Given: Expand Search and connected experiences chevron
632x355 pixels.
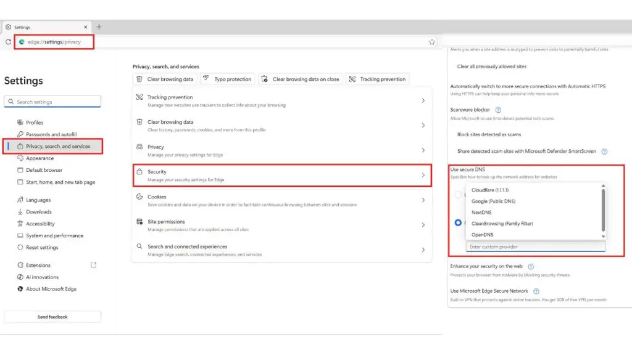Looking at the screenshot, I should [x=423, y=250].
